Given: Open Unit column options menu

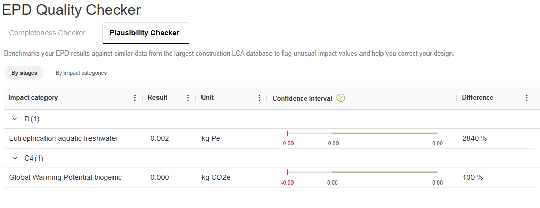Looking at the screenshot, I should [x=259, y=98].
